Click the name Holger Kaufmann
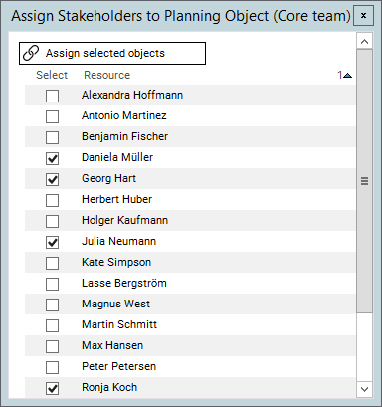 pyautogui.click(x=124, y=220)
